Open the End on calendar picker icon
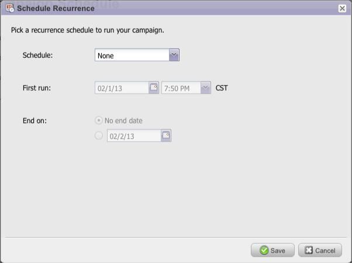The height and width of the screenshot is (263, 352). tap(166, 136)
